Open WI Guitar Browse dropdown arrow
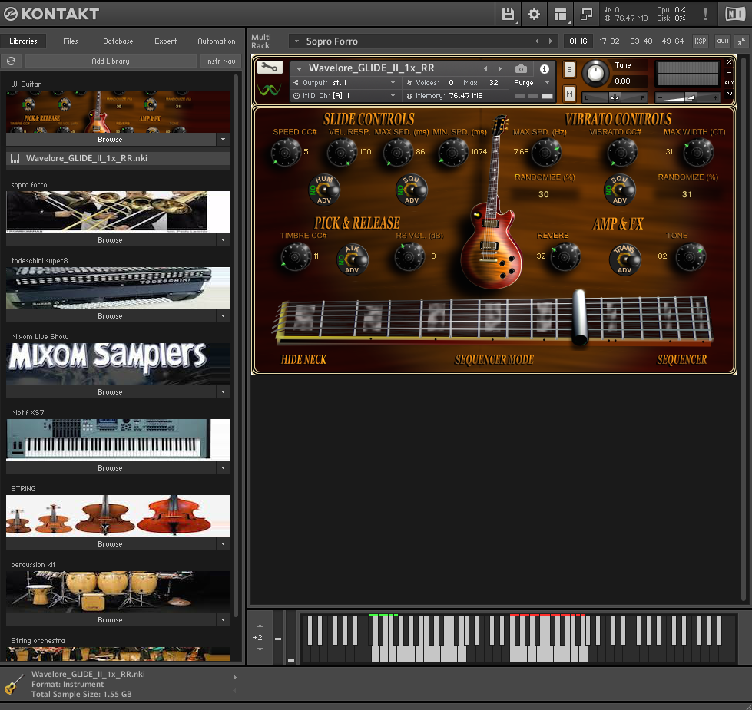Image resolution: width=752 pixels, height=710 pixels. point(223,140)
